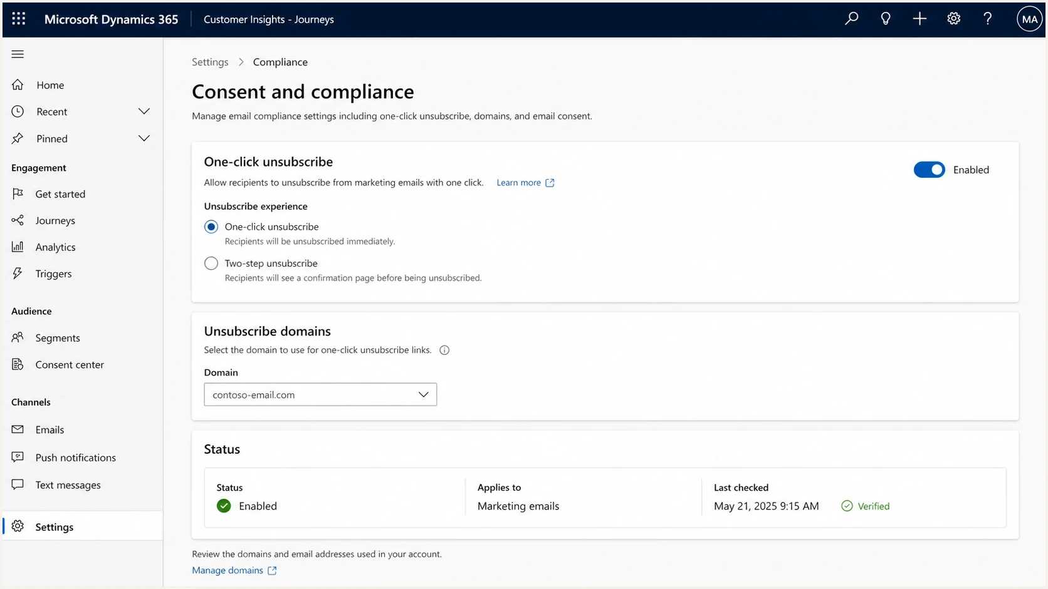
Task: Open Text messages in sidebar
Action: coord(68,485)
